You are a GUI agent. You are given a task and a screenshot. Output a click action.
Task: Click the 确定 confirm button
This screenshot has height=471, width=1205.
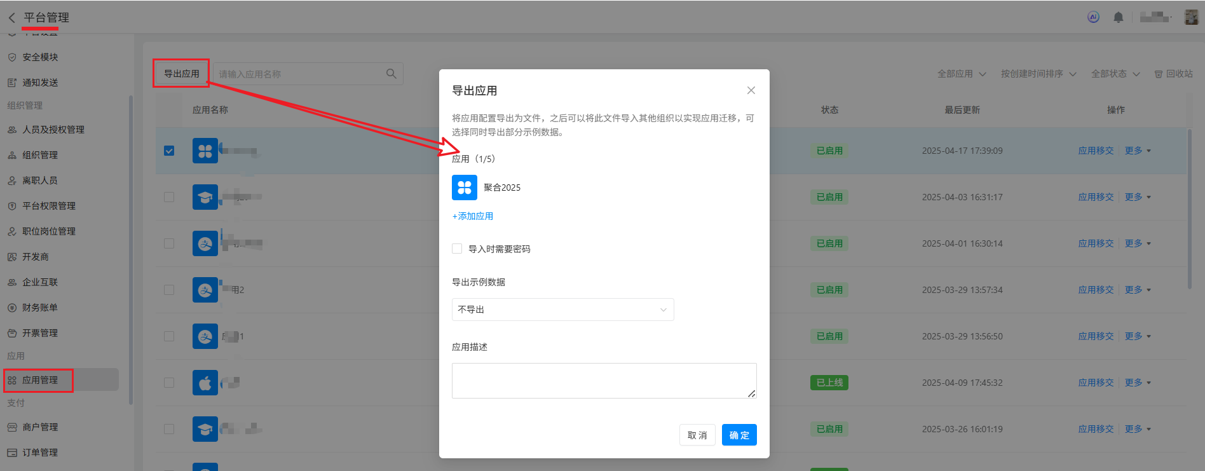(739, 435)
